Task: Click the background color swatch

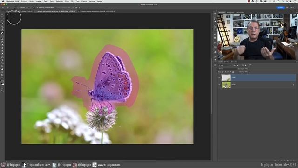Action: point(3,85)
